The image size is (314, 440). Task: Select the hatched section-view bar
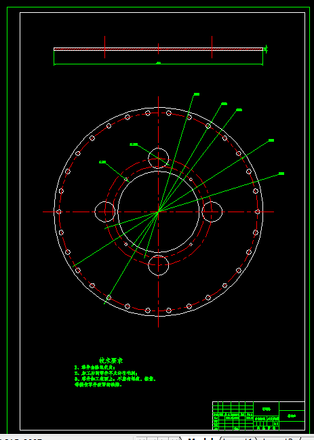point(158,49)
